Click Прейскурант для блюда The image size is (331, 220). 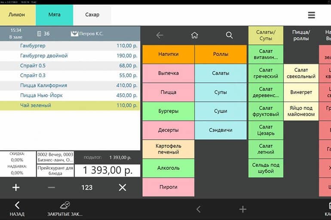[x=55, y=171]
